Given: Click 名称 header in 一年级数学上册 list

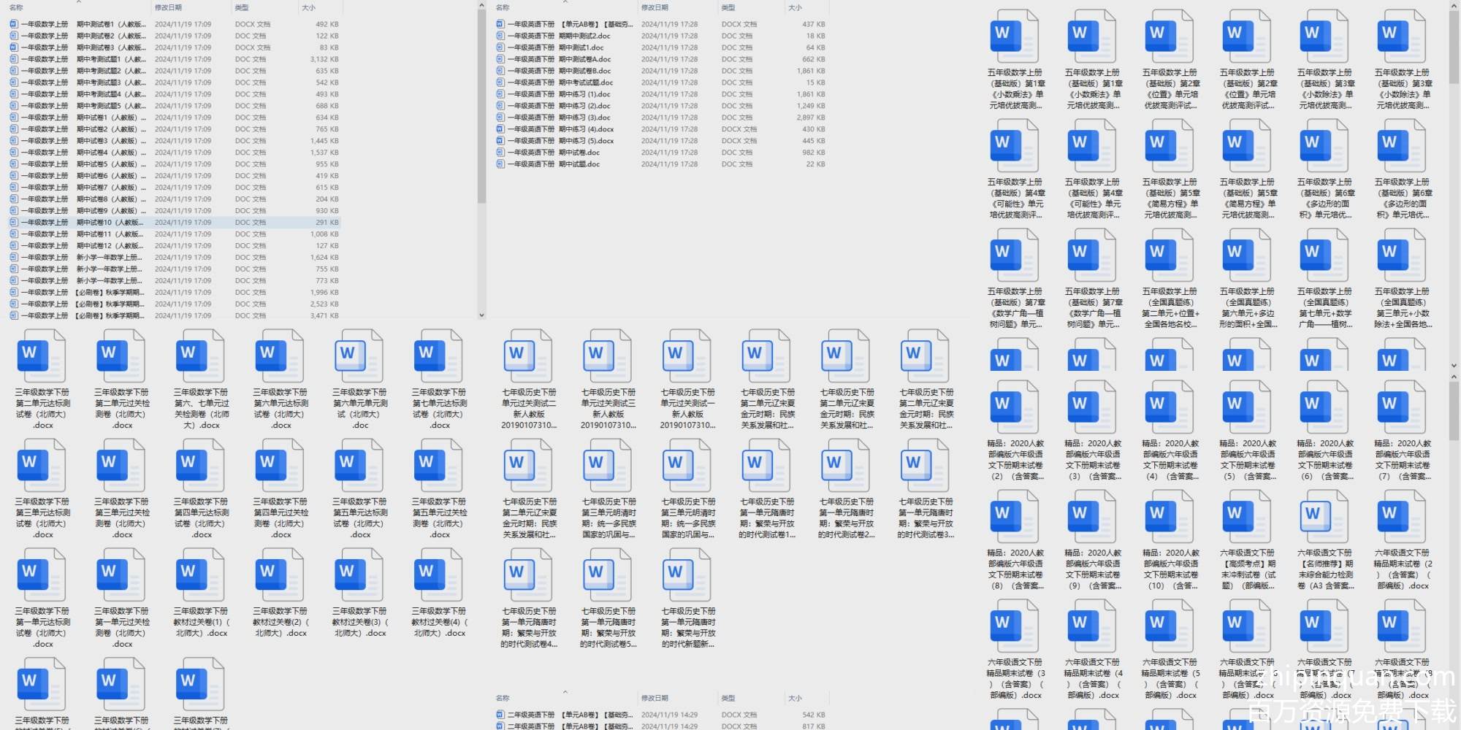Looking at the screenshot, I should tap(16, 7).
